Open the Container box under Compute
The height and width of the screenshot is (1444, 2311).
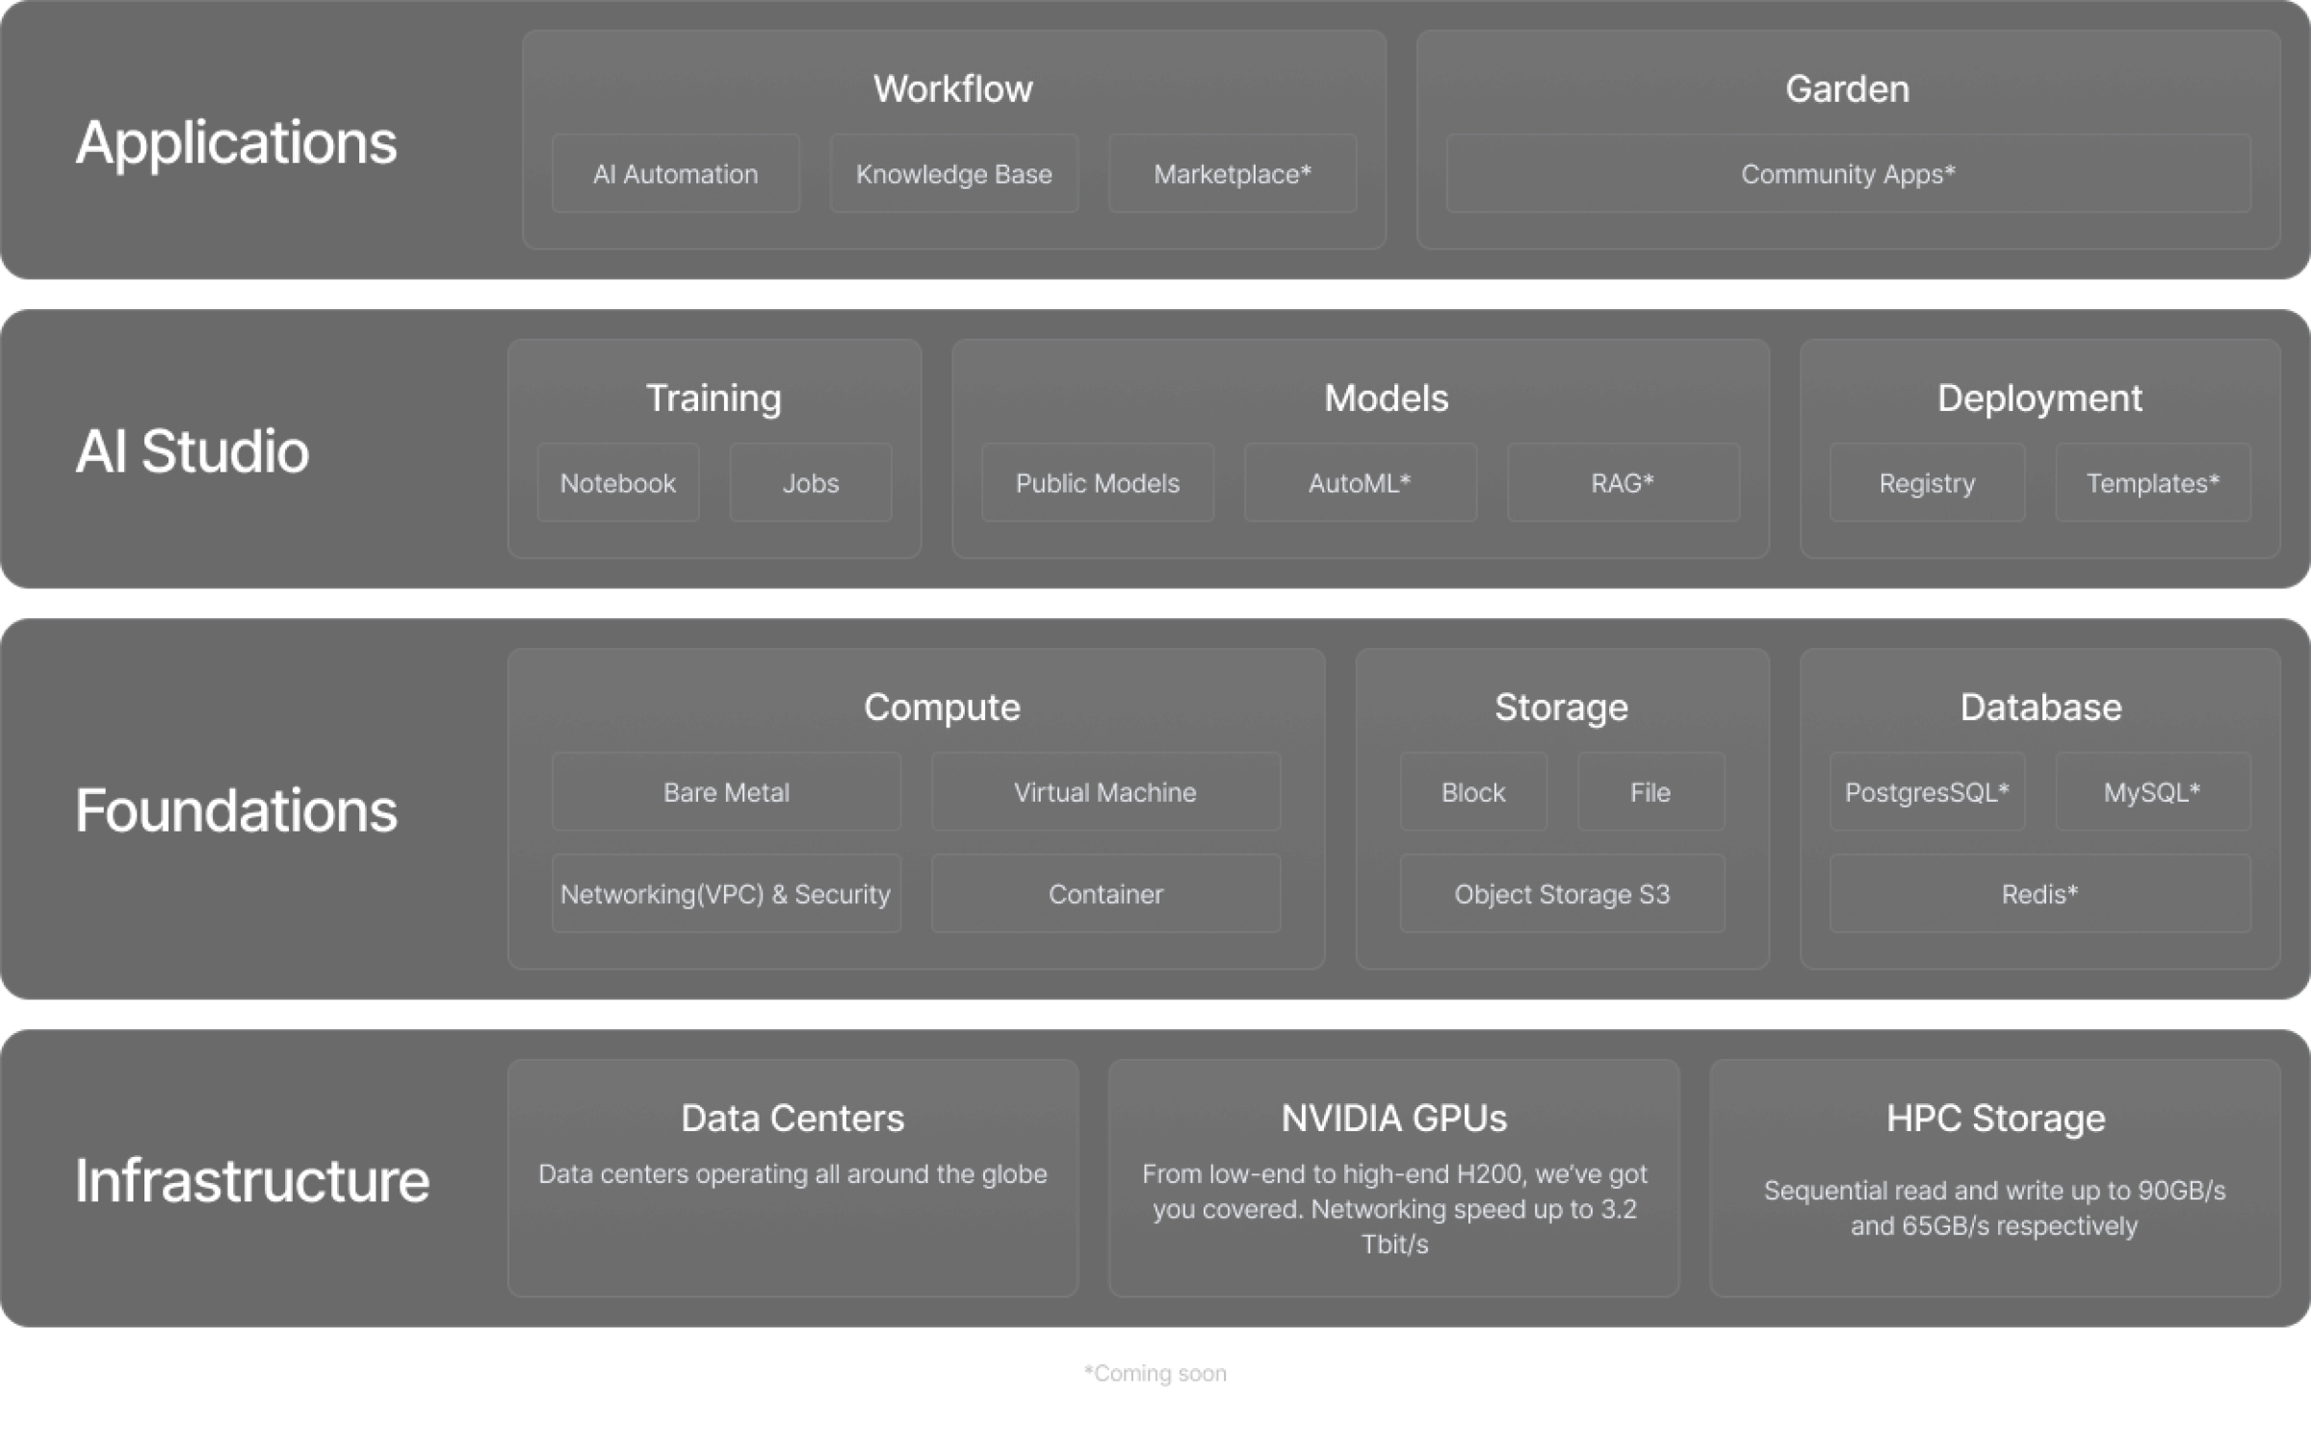[1105, 893]
